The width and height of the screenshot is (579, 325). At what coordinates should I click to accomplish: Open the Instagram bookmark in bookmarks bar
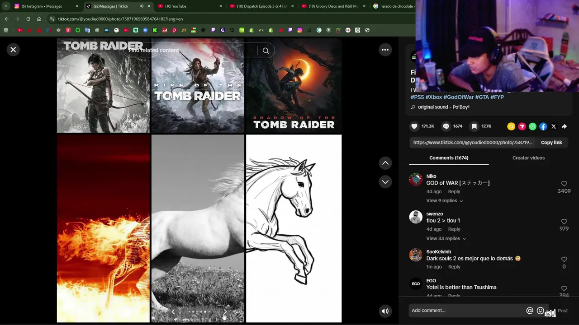(x=299, y=30)
